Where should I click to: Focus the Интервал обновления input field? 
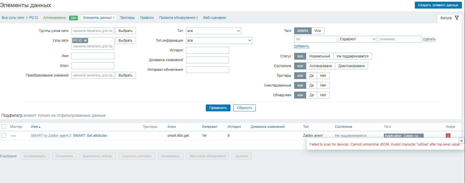[208, 70]
